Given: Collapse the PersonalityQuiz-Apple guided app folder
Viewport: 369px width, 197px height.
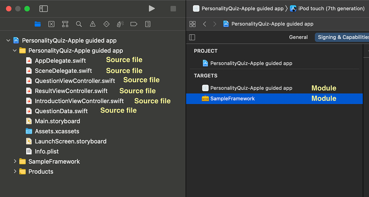Looking at the screenshot, I should coord(15,50).
